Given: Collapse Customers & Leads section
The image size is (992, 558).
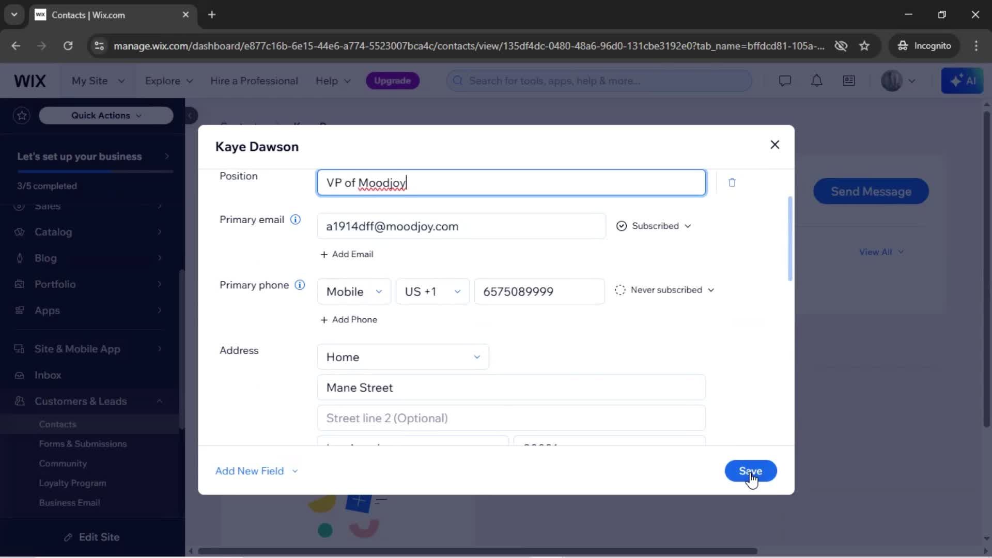Looking at the screenshot, I should tap(89, 401).
